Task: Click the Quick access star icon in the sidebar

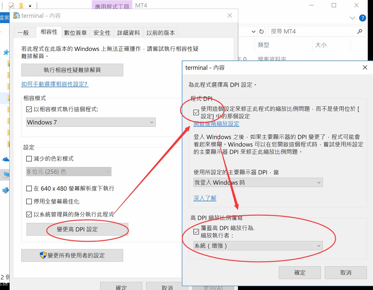Action: [x=5, y=52]
